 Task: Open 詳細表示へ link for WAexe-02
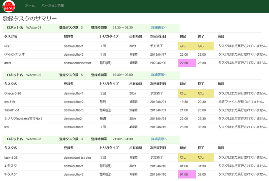coord(159,75)
